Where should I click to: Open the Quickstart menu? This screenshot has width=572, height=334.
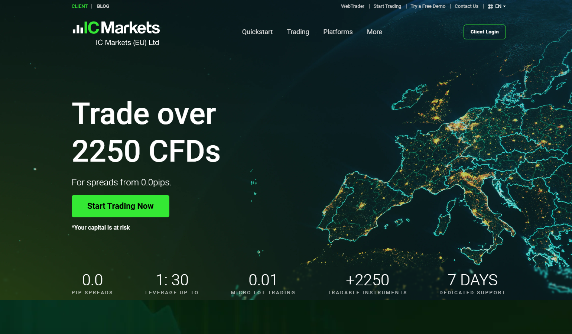[257, 32]
